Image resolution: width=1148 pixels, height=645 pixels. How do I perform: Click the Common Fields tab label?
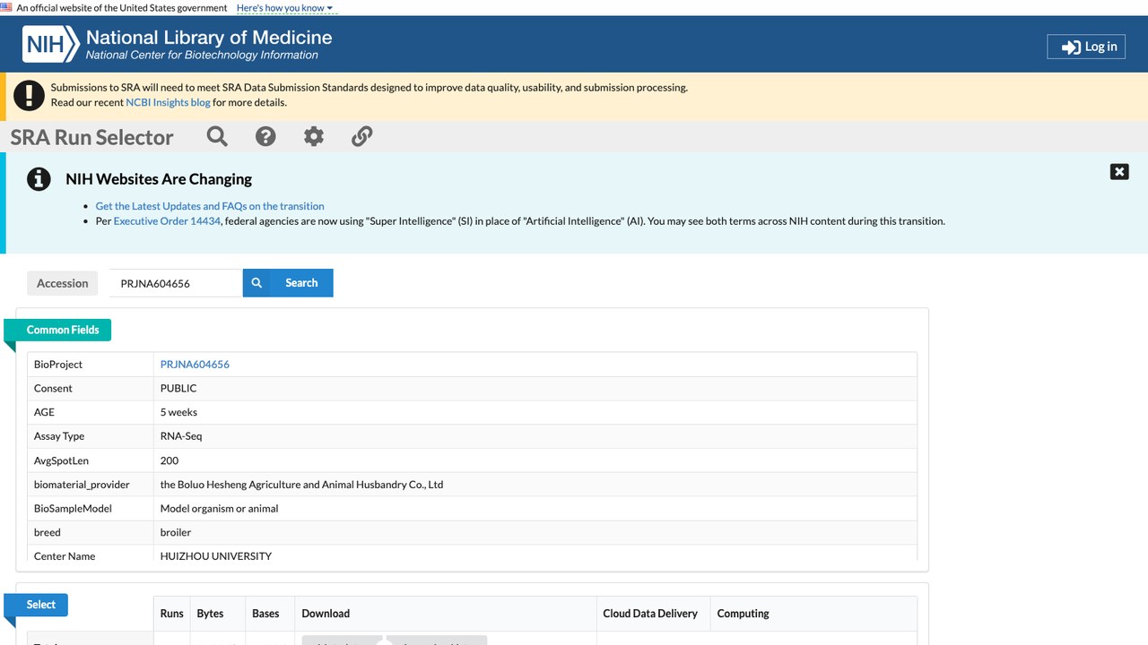coord(63,330)
